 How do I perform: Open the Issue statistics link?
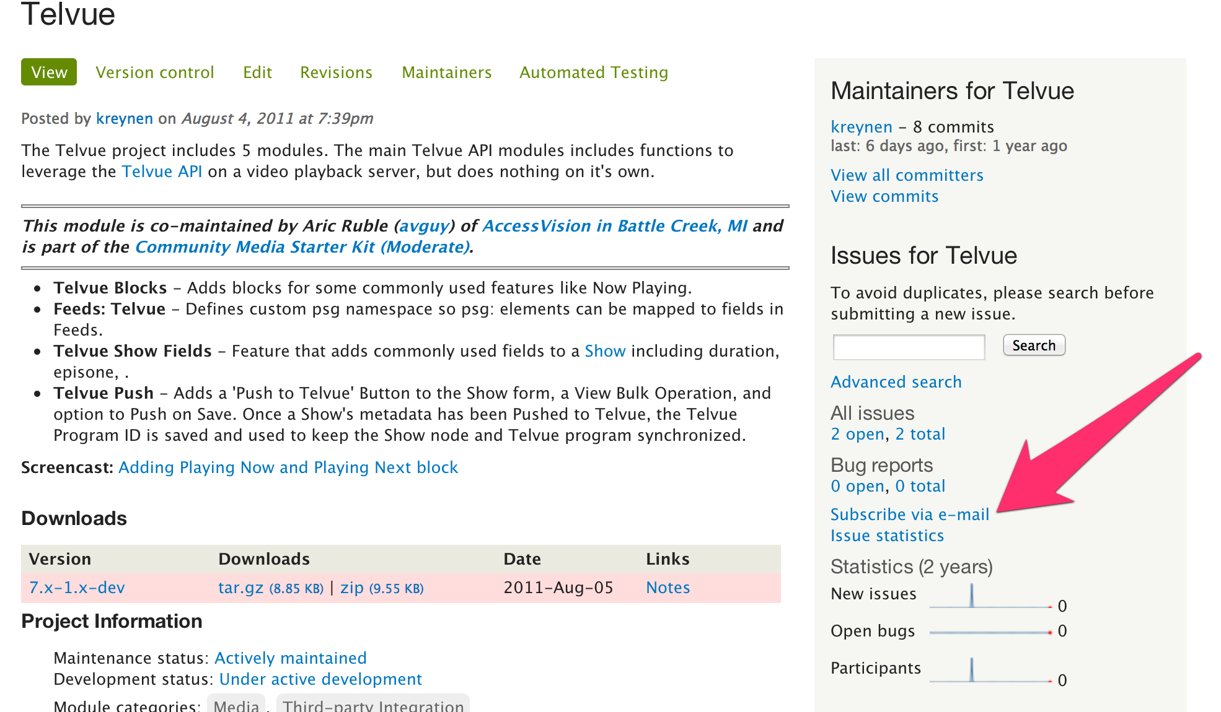887,536
